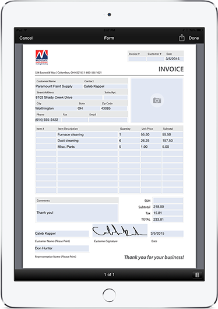Screen dimensions: 218x309
Task: Edit City field Worthington
Action: (x=56, y=109)
